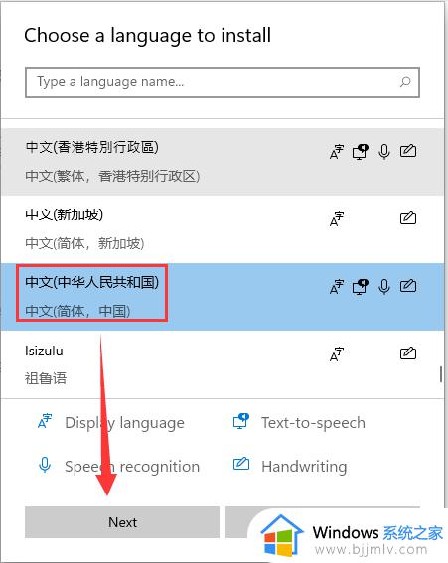Click the Text-to-speech legend label
The width and height of the screenshot is (448, 563).
(x=313, y=423)
